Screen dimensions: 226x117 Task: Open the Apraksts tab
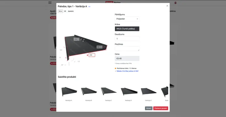(71, 11)
